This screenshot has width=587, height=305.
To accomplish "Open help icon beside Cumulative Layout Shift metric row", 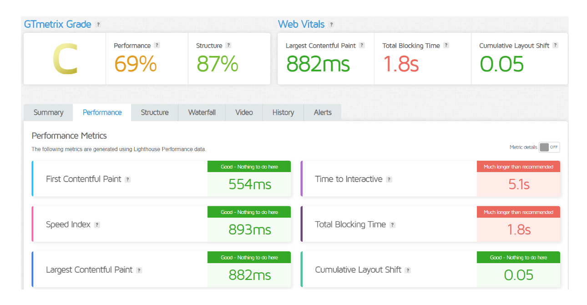I will (x=408, y=270).
